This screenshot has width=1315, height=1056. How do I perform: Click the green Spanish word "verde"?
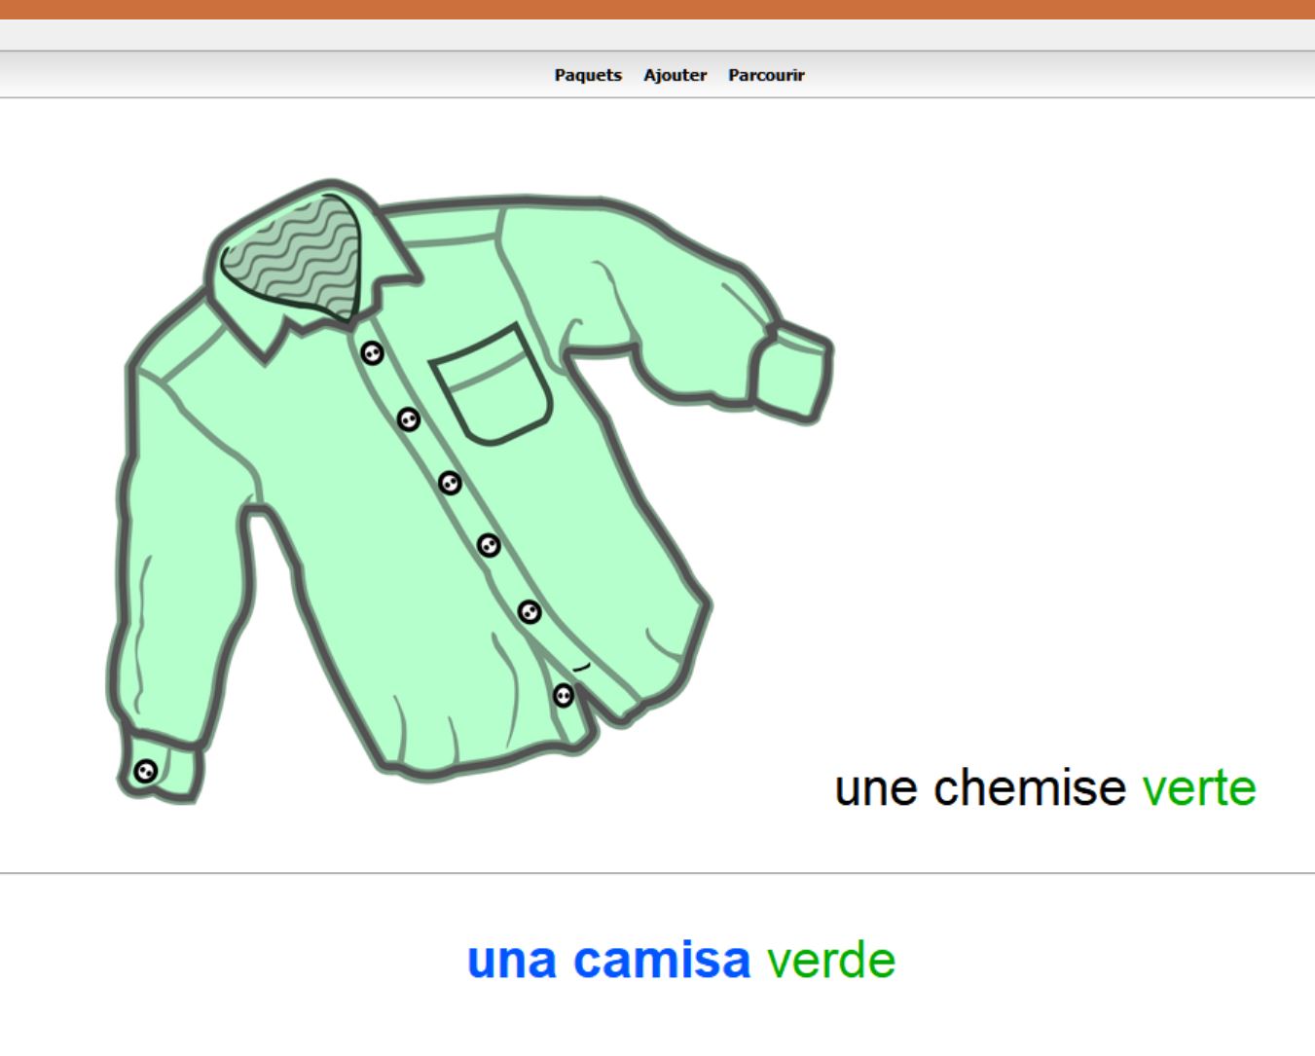click(831, 960)
